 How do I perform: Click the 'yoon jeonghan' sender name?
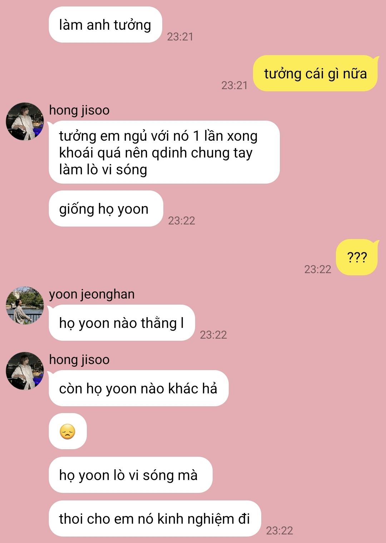point(92,294)
